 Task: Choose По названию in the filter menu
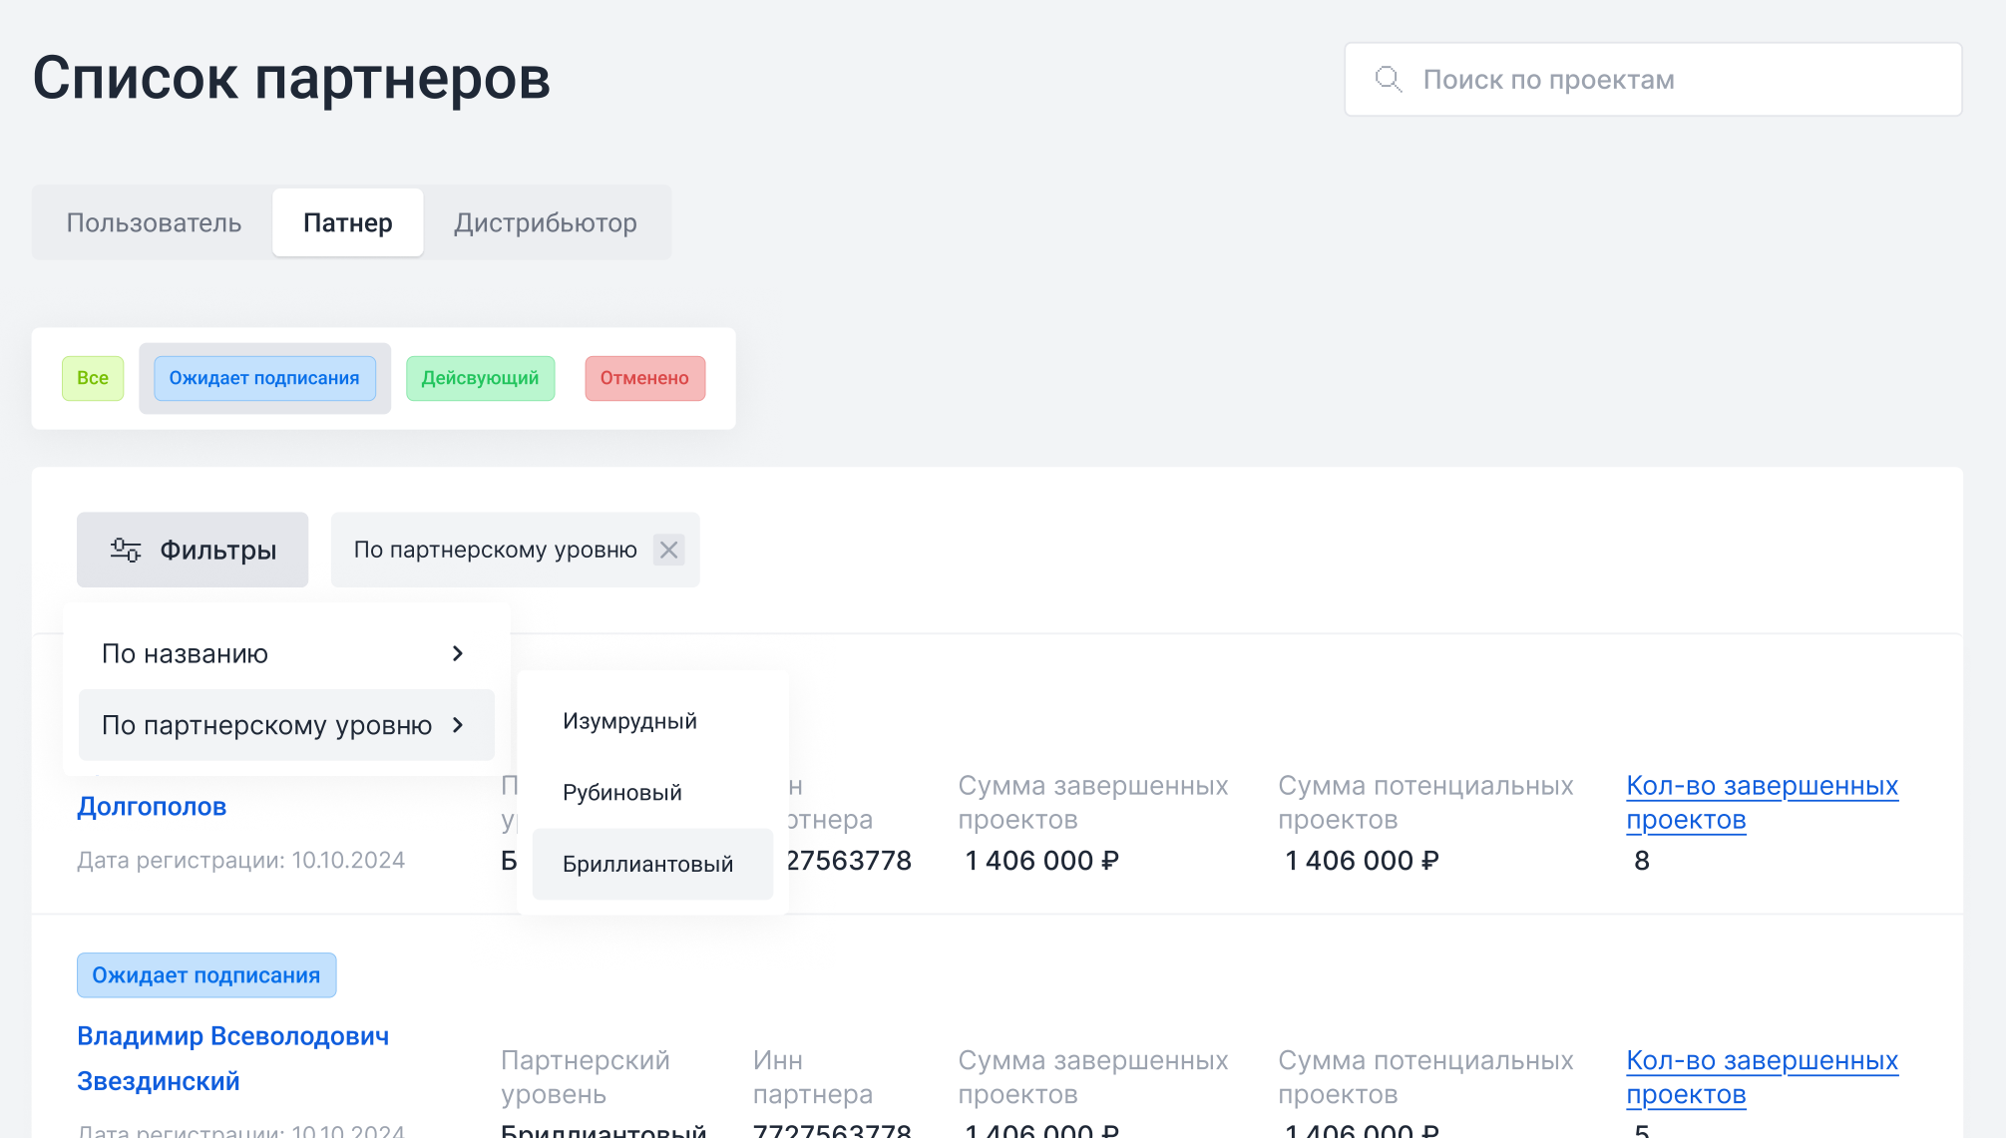(x=286, y=653)
